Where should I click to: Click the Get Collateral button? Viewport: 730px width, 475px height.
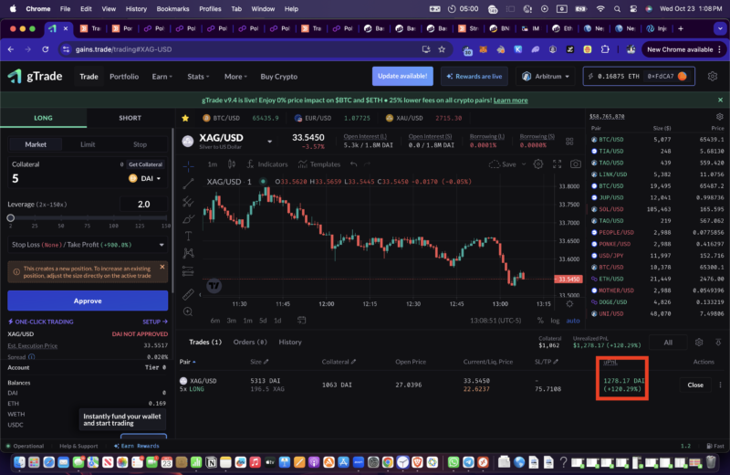(x=146, y=164)
